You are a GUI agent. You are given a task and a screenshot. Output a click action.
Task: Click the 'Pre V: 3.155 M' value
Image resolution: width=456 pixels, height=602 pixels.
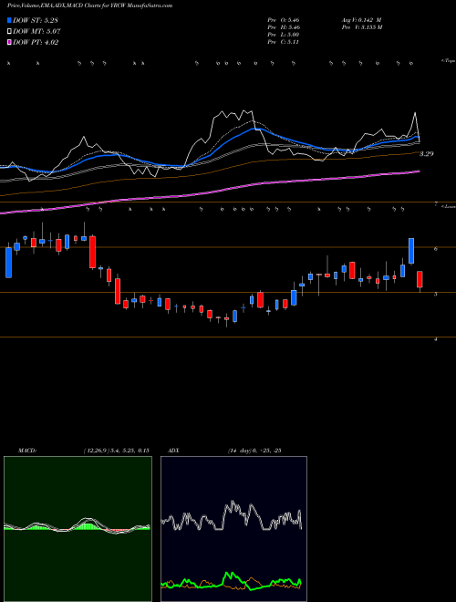(x=362, y=27)
